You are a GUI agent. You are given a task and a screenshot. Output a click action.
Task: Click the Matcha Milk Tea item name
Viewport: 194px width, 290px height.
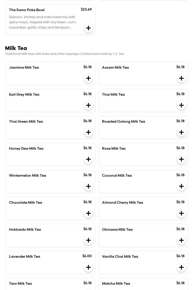pyautogui.click(x=116, y=284)
